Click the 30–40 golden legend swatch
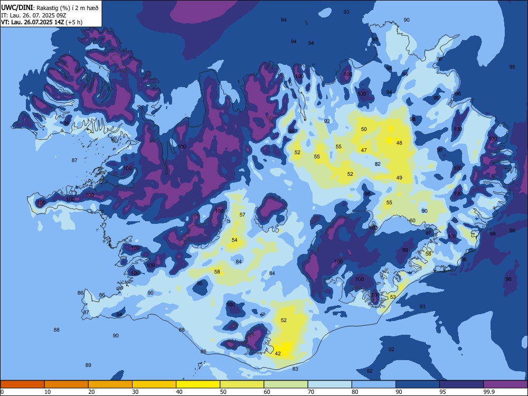 tap(154, 384)
